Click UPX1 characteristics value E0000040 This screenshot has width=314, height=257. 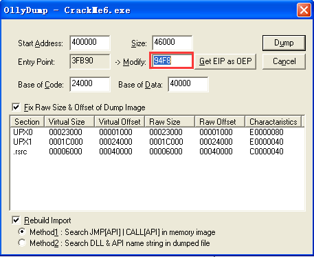(x=267, y=142)
